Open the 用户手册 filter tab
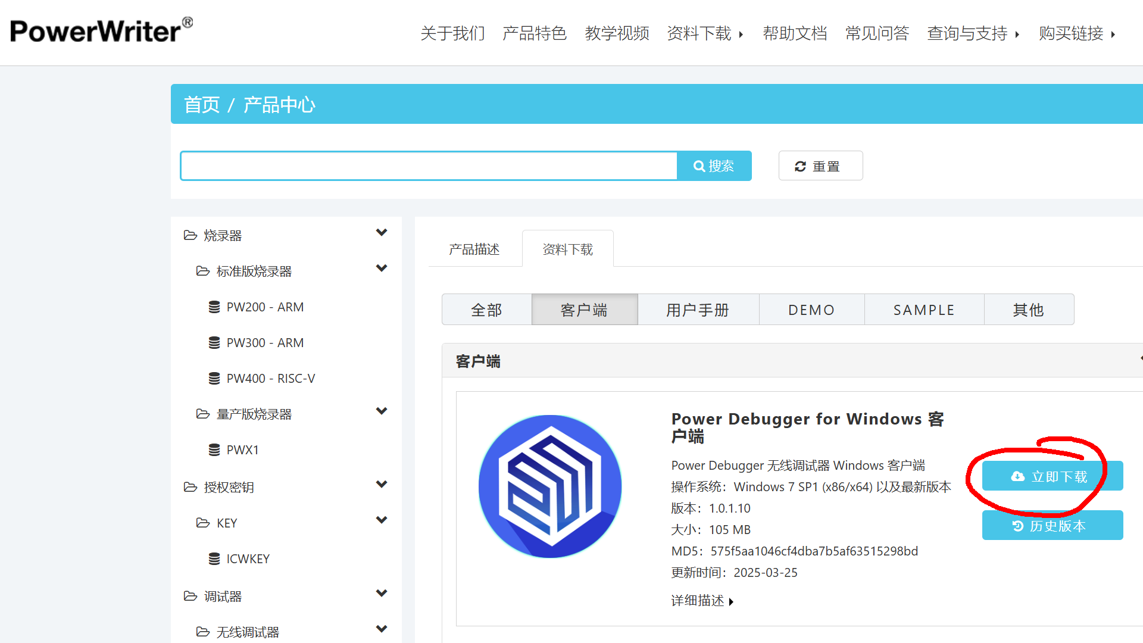 pos(698,309)
